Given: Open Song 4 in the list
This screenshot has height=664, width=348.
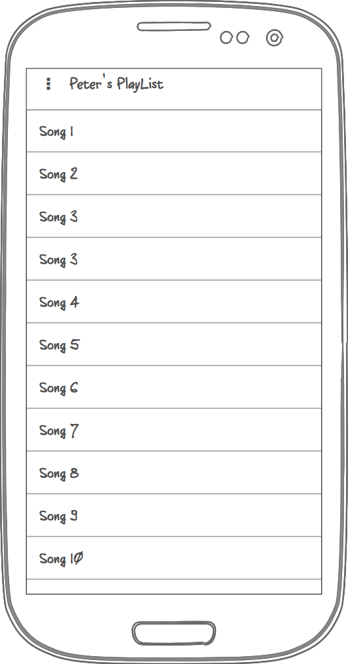Looking at the screenshot, I should (174, 302).
